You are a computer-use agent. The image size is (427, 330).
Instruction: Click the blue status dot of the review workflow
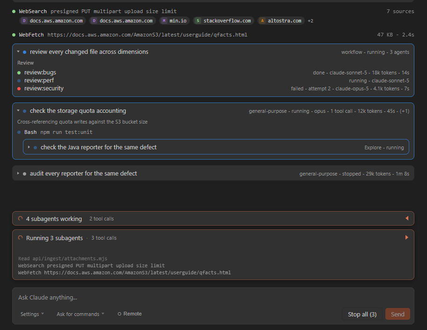(24, 52)
